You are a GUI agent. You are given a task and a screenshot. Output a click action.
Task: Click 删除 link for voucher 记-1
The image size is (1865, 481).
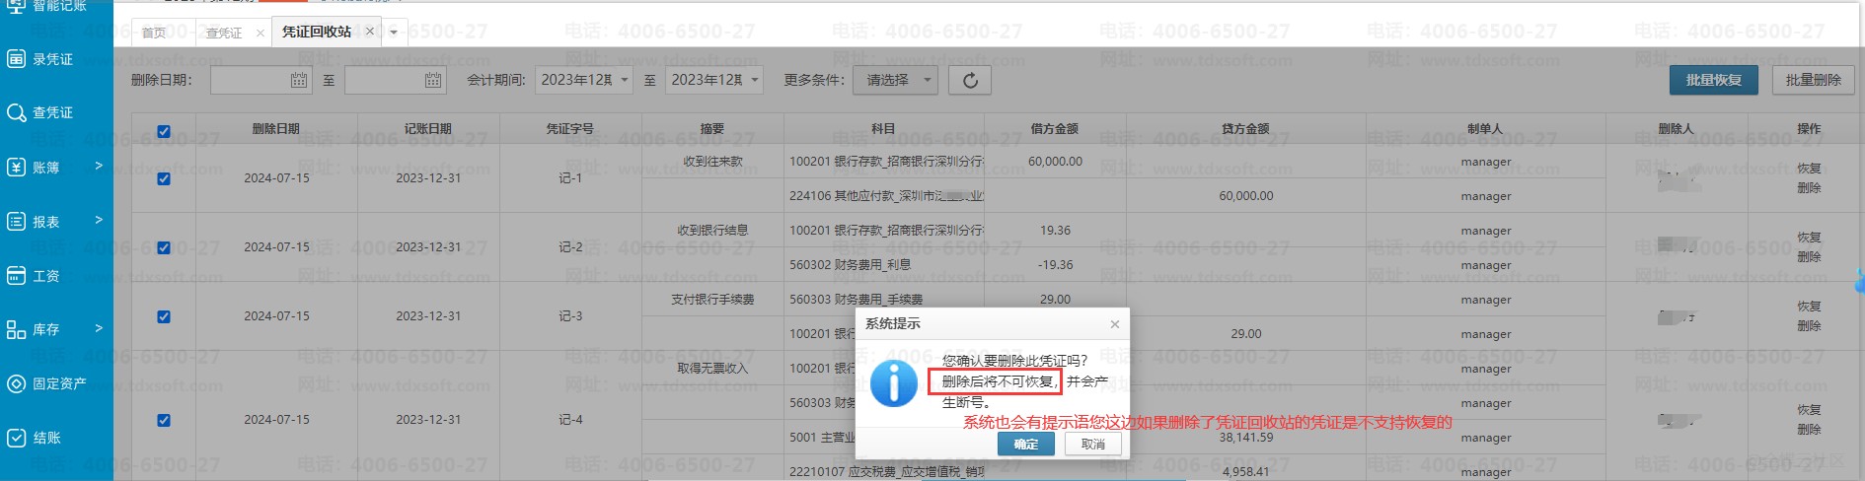pos(1809,187)
